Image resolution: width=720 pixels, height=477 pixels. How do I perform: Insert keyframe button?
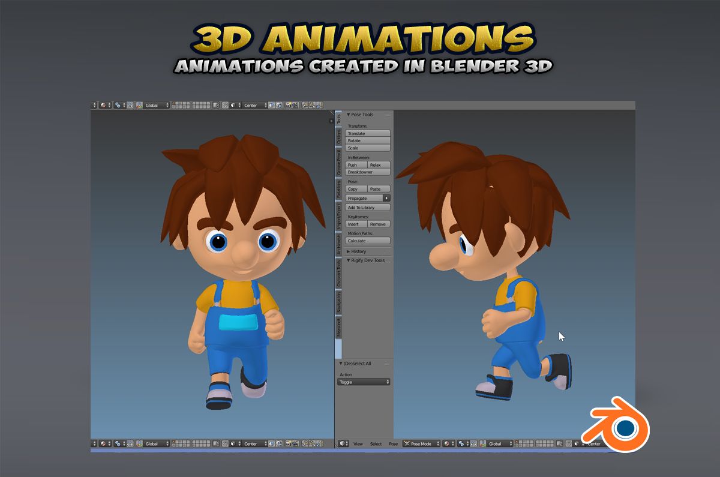(356, 224)
